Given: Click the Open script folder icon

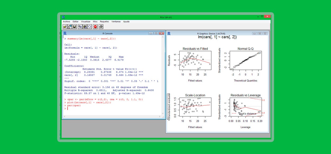Looking at the screenshot, I should (x=65, y=27).
